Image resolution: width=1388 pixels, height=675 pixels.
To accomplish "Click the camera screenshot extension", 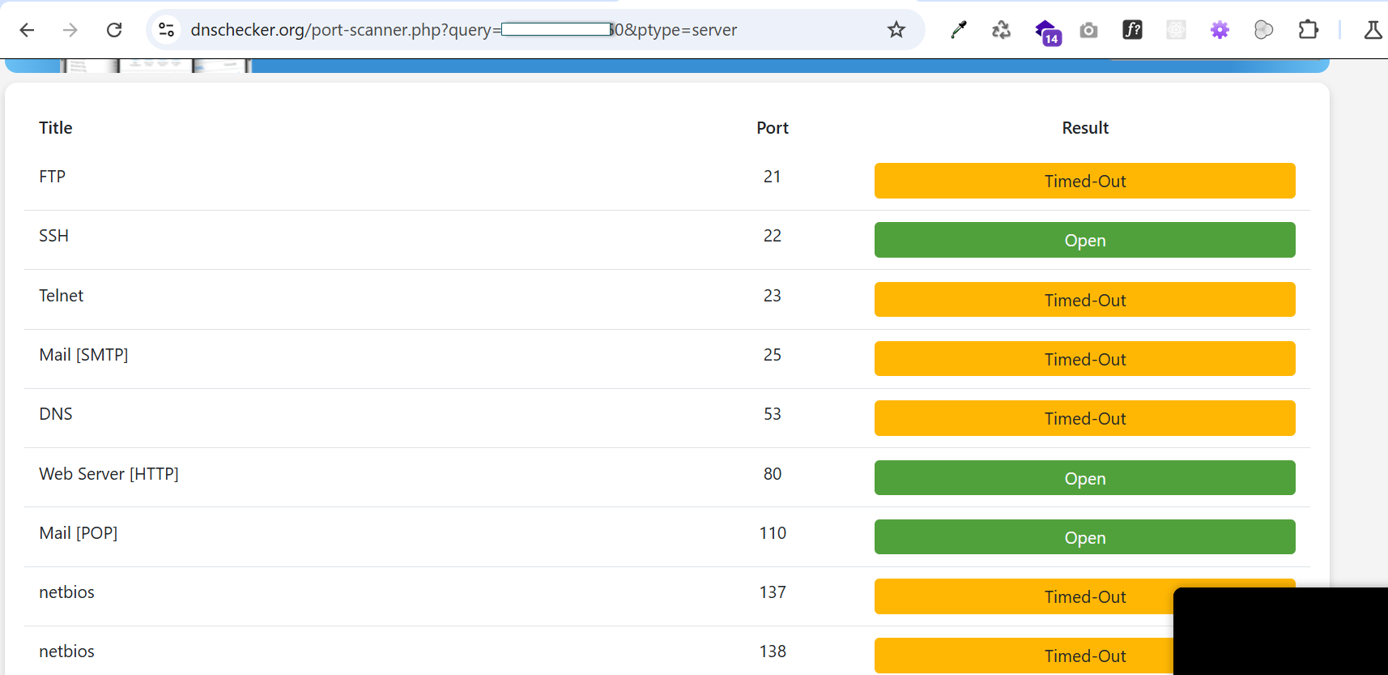I will (1089, 30).
